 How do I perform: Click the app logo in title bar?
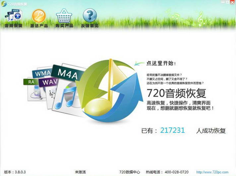point(4,4)
